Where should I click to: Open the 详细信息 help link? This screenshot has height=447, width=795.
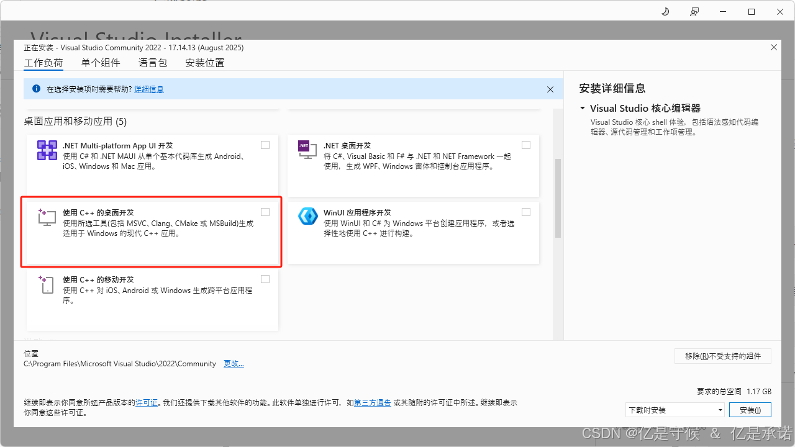point(149,89)
